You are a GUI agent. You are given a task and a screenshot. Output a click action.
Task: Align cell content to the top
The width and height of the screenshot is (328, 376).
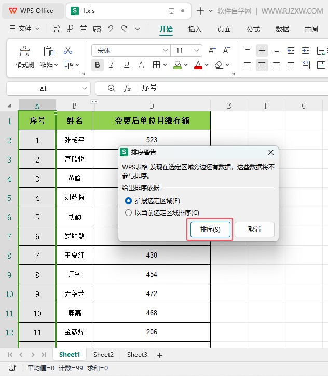coord(248,50)
